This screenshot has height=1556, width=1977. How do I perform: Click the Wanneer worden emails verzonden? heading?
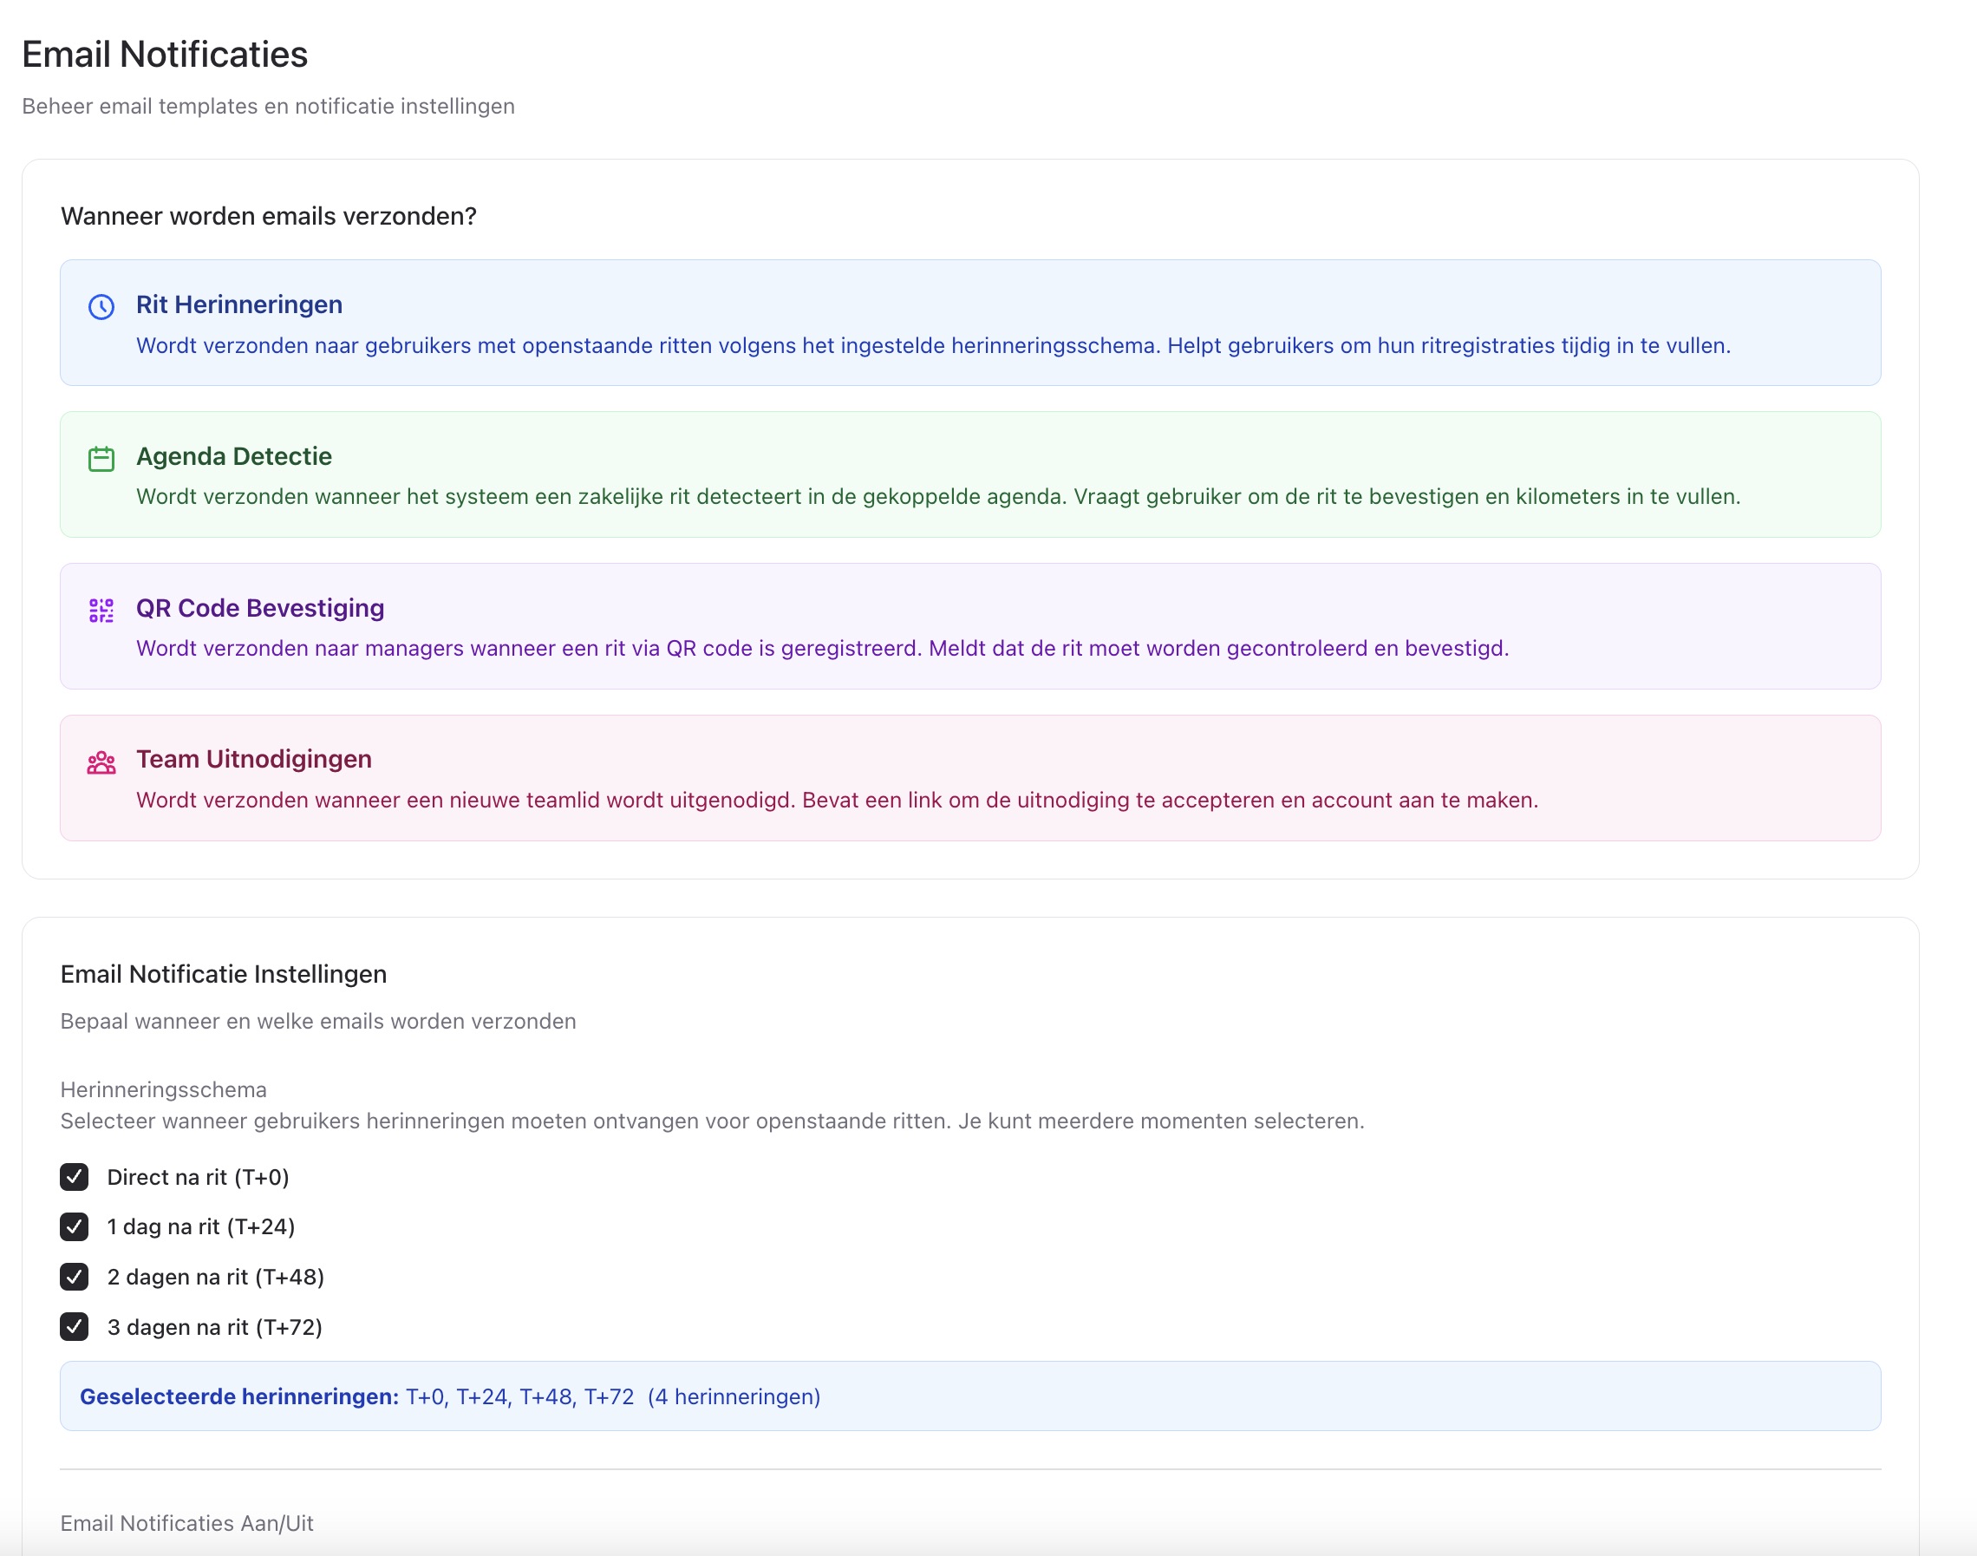[269, 216]
